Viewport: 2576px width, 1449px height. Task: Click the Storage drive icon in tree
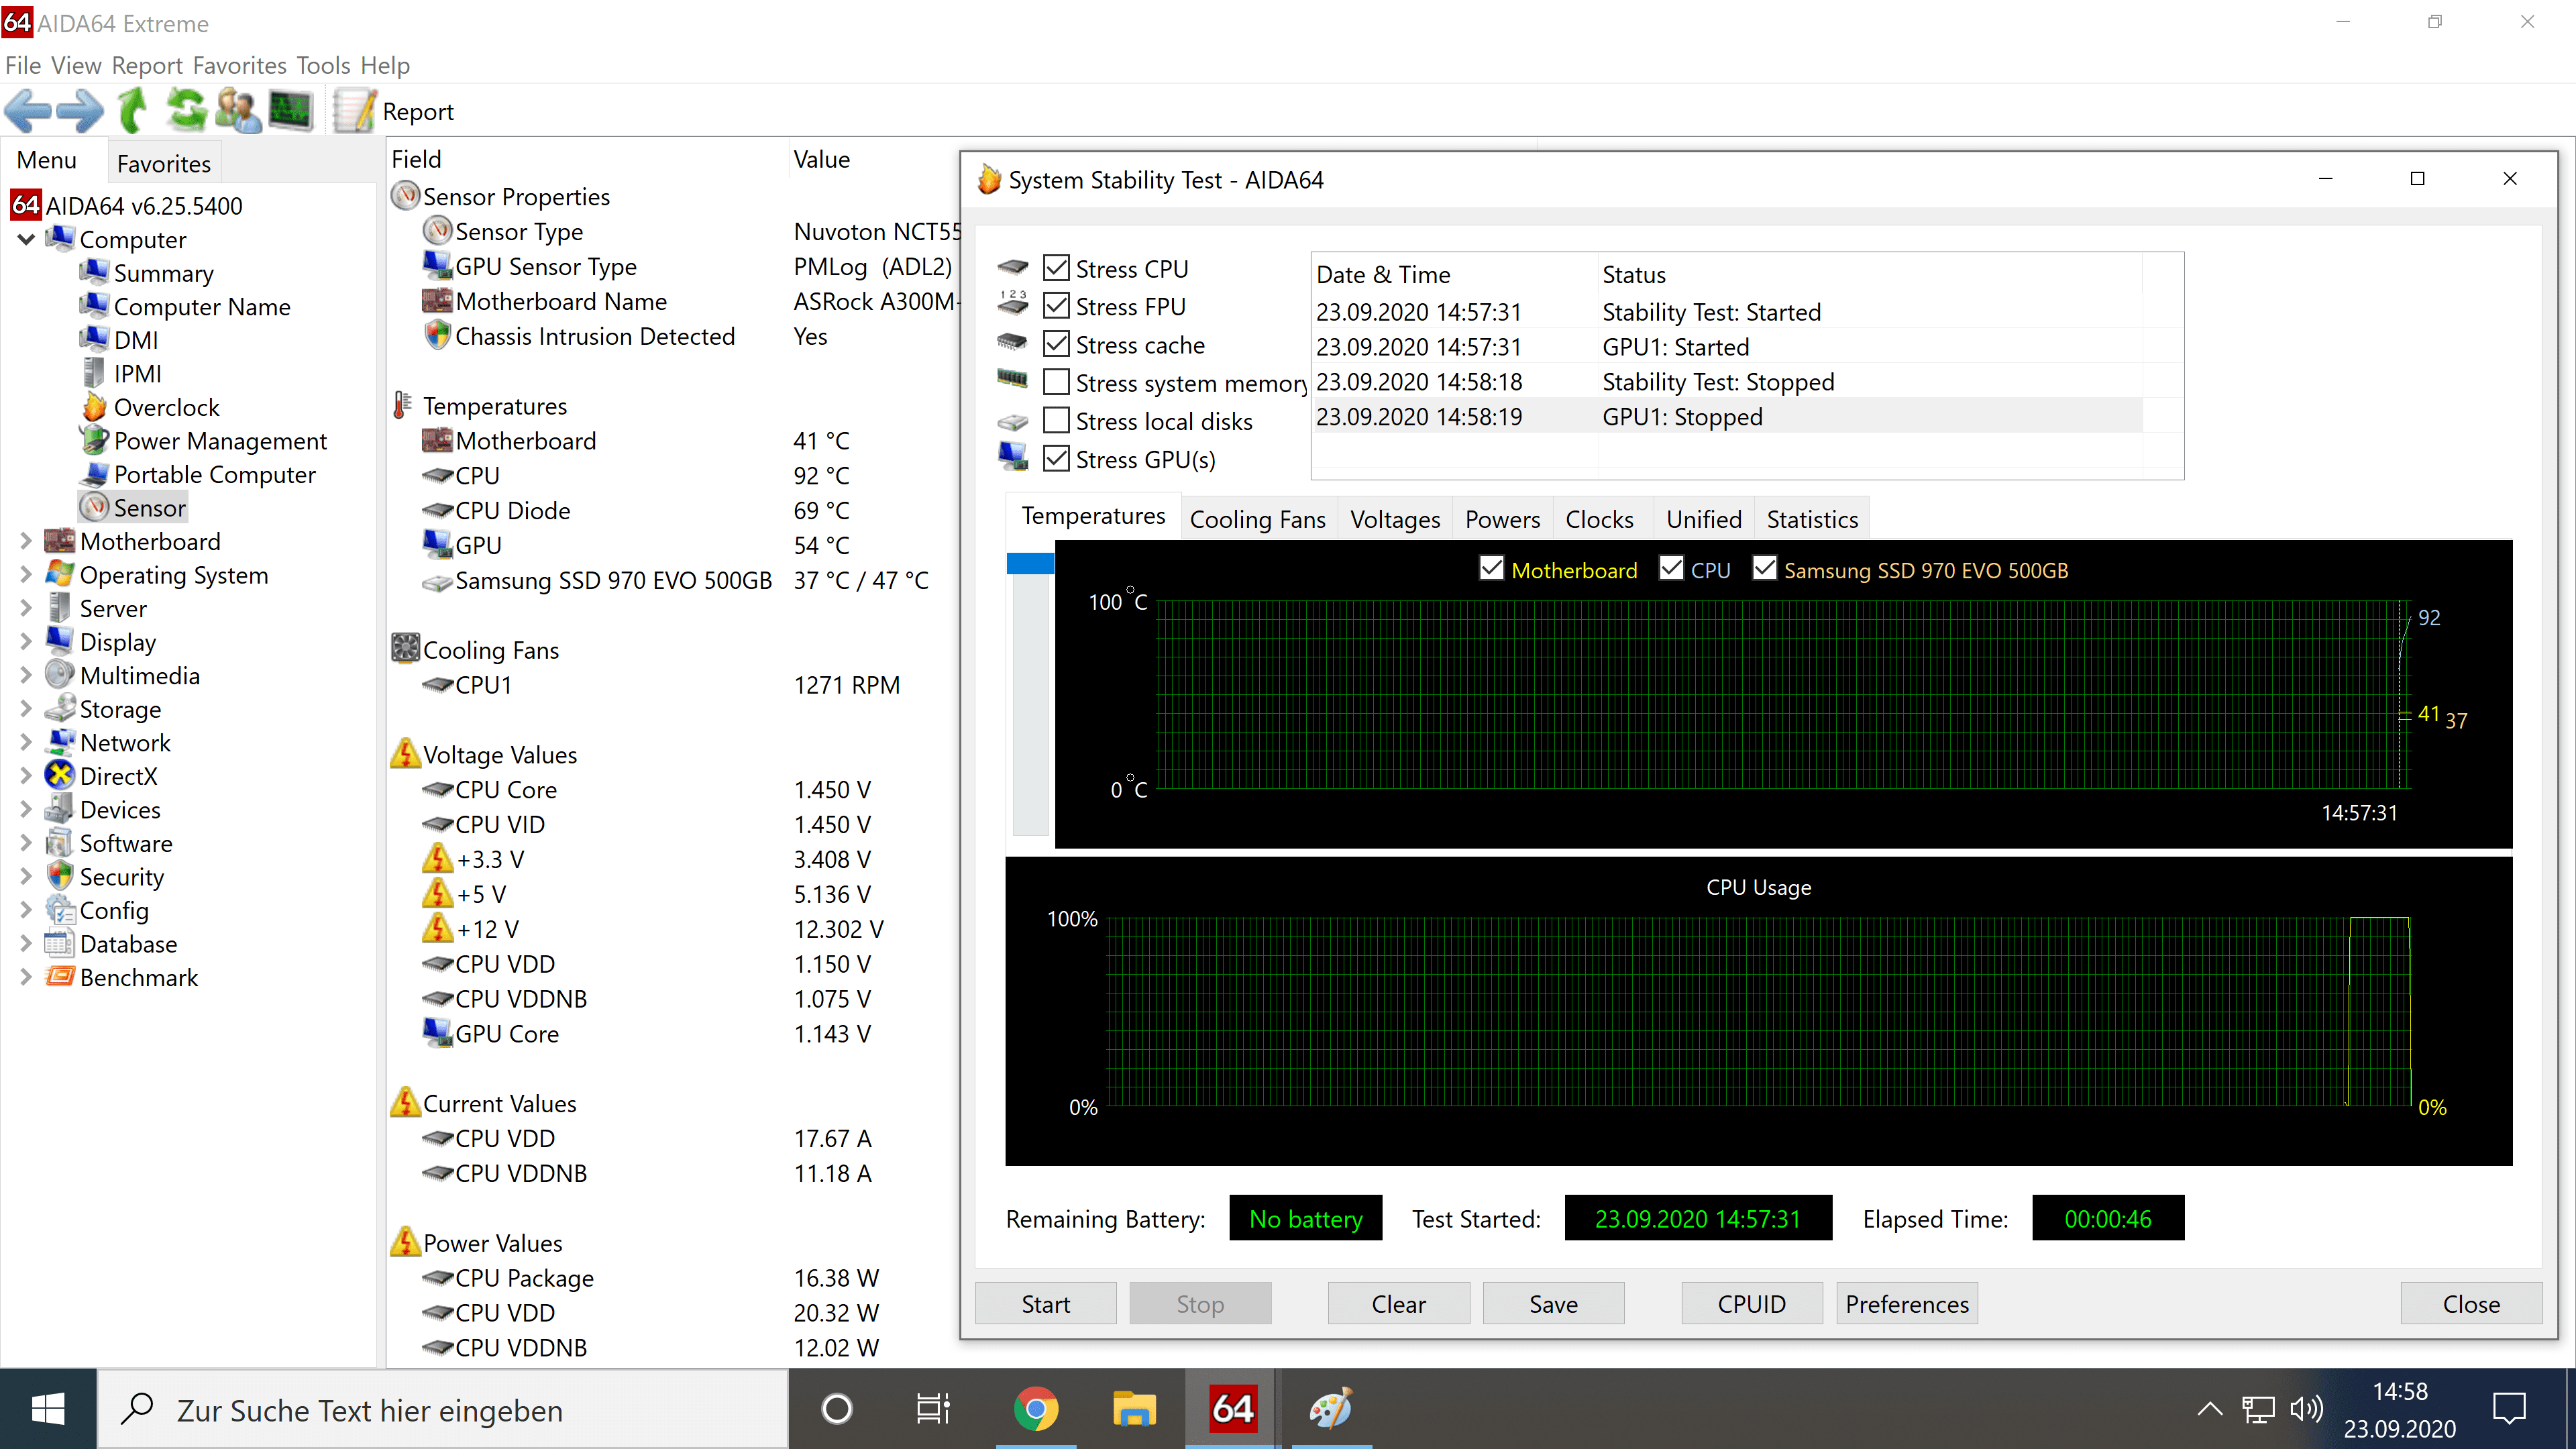click(x=60, y=708)
